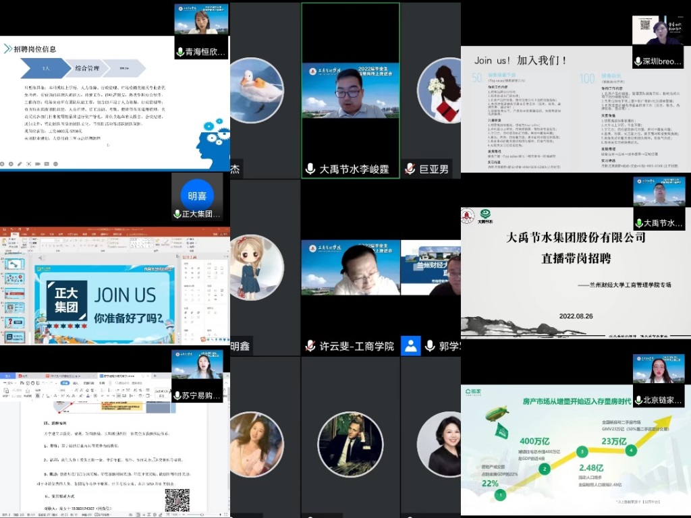The height and width of the screenshot is (518, 691).
Task: Click microphone icon next to 深圳breo
Action: click(x=638, y=61)
